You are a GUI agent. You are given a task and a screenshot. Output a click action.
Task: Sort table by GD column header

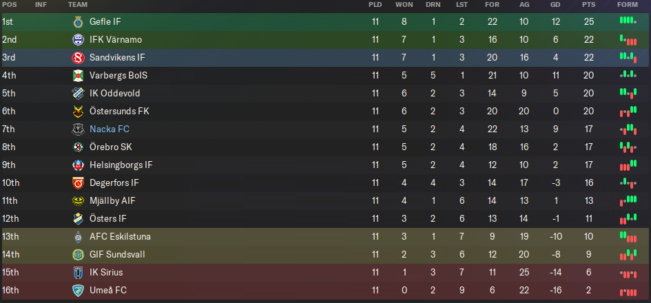pyautogui.click(x=555, y=5)
